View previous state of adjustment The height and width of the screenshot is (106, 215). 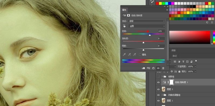tap(148, 68)
